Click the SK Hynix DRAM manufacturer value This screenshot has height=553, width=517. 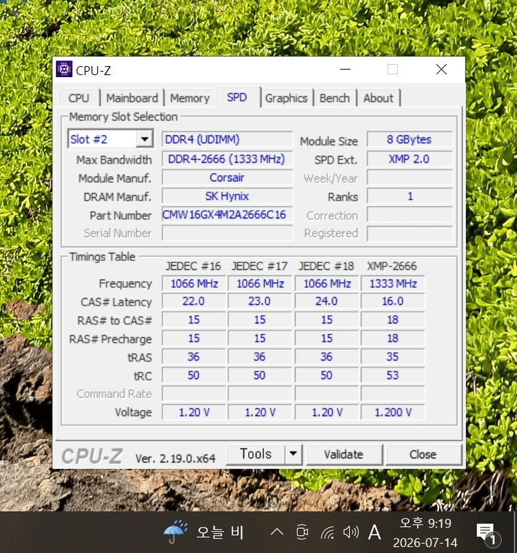pyautogui.click(x=227, y=196)
